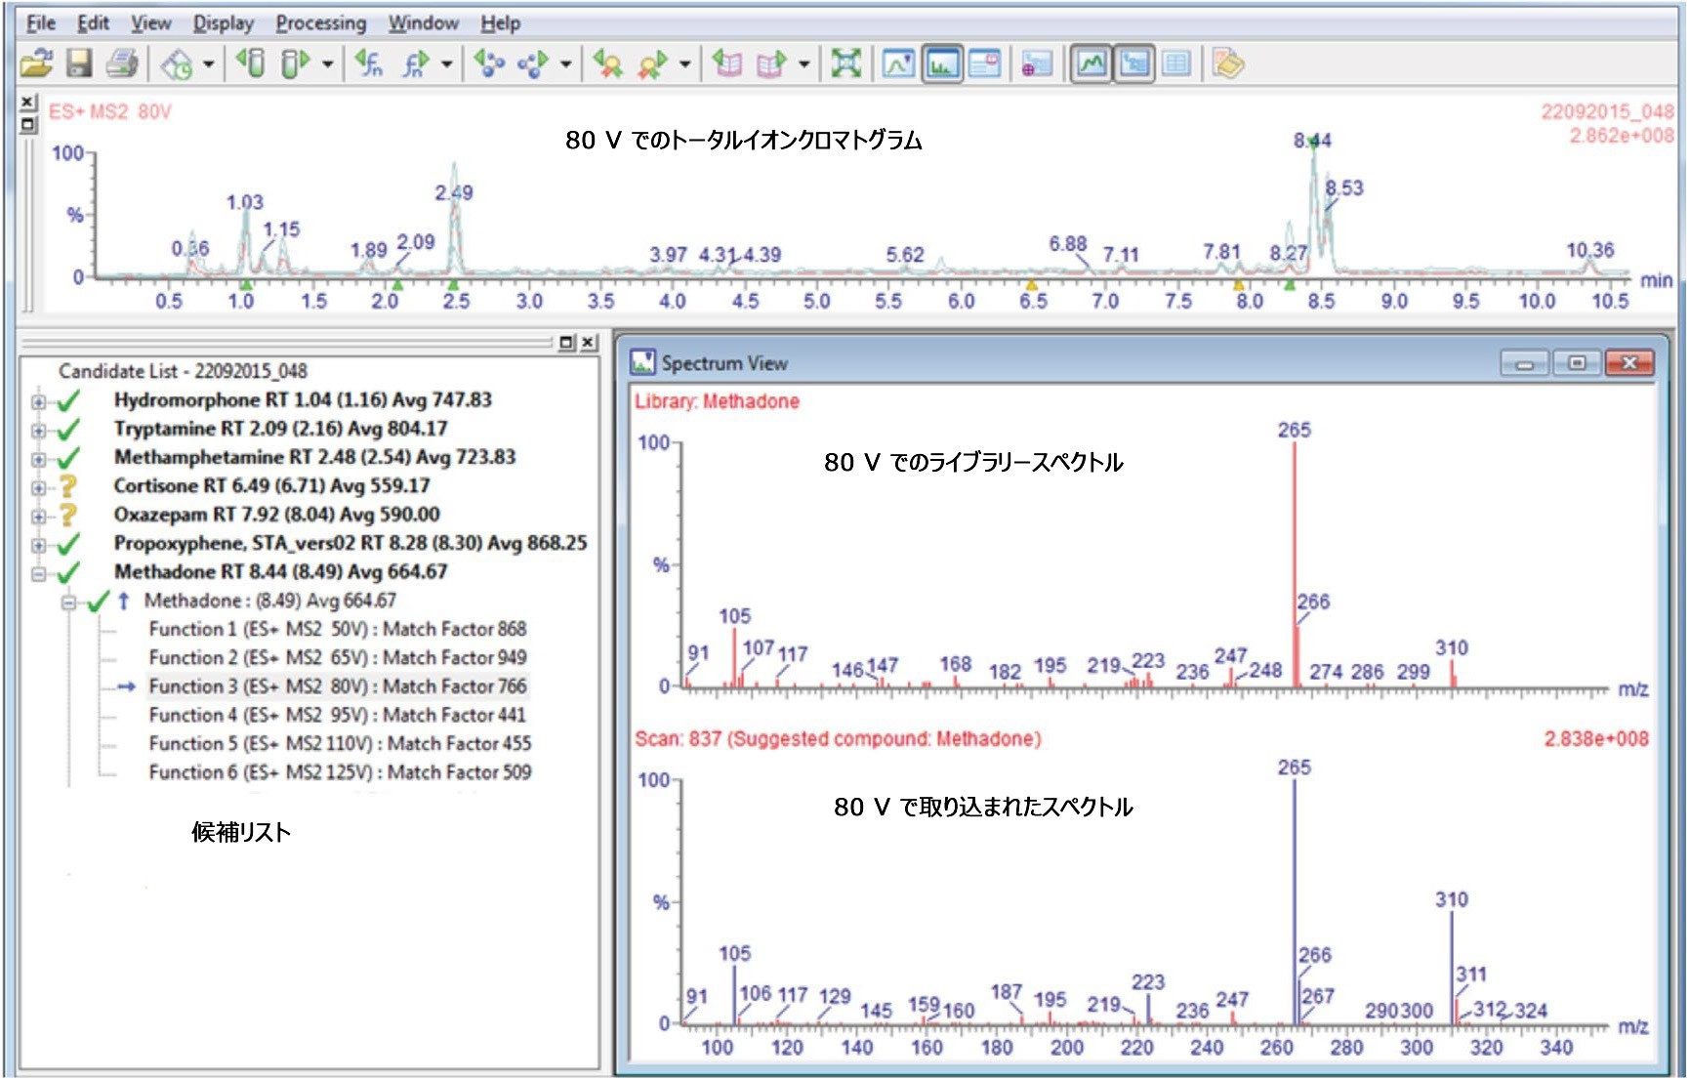Select Function 2 (ES+ MS2 65V) row
Image resolution: width=1689 pixels, height=1080 pixels.
click(x=337, y=657)
